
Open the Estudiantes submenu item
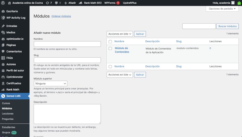click(x=9, y=127)
